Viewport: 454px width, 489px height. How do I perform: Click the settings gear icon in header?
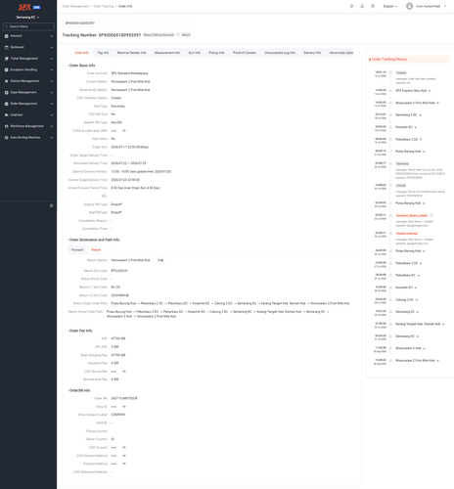(x=351, y=6)
